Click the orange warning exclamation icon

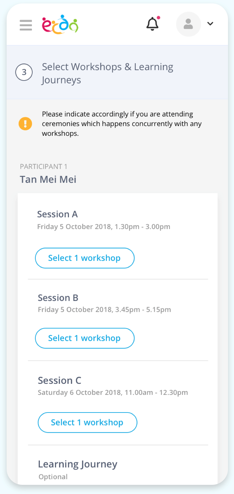pyautogui.click(x=25, y=123)
